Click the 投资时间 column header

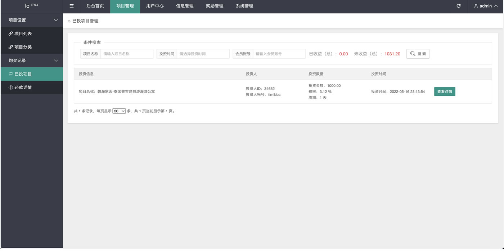point(378,74)
